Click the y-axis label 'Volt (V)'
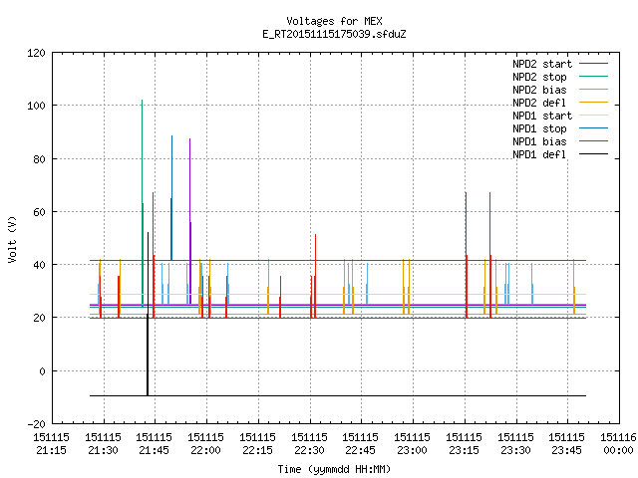The height and width of the screenshot is (478, 638). tap(12, 239)
